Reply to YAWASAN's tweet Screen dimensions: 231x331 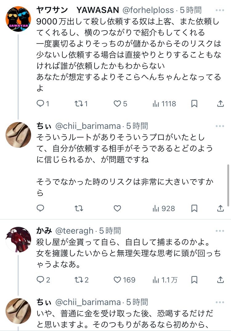click(41, 104)
